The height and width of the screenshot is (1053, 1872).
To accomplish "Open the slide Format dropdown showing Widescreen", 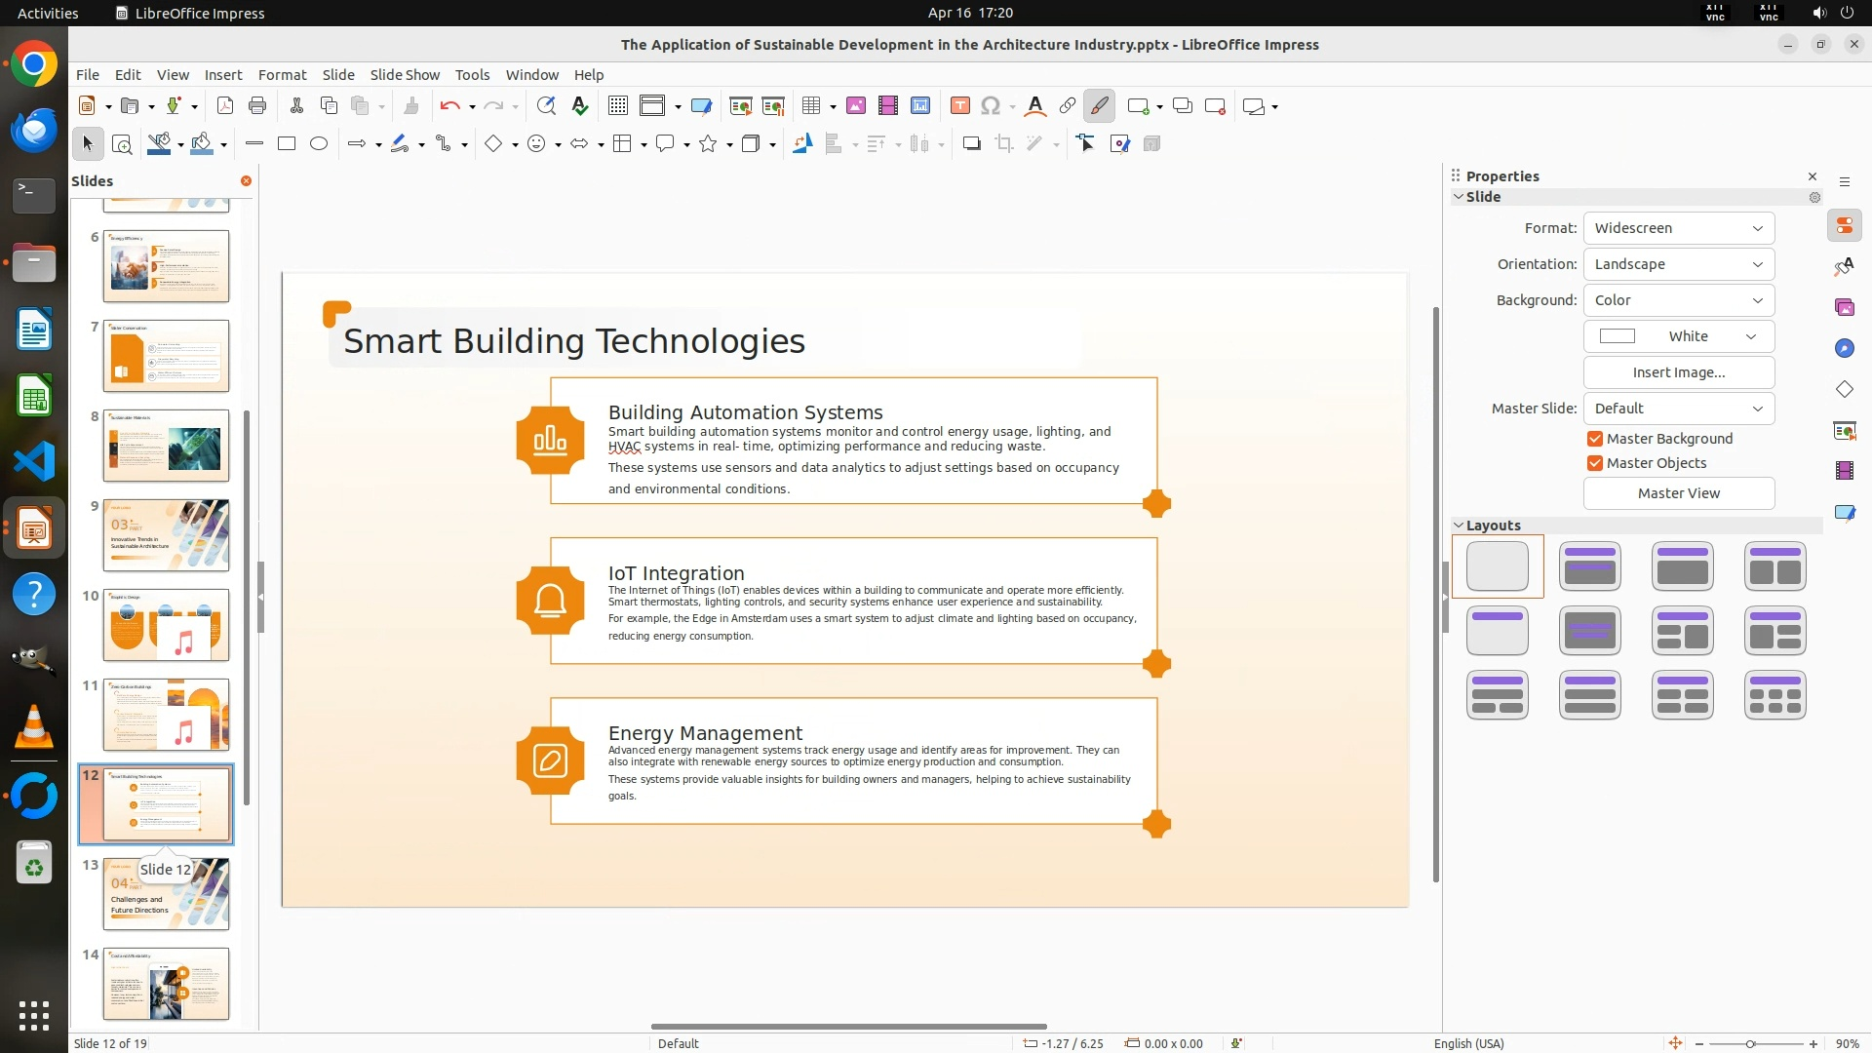I will [x=1678, y=228].
